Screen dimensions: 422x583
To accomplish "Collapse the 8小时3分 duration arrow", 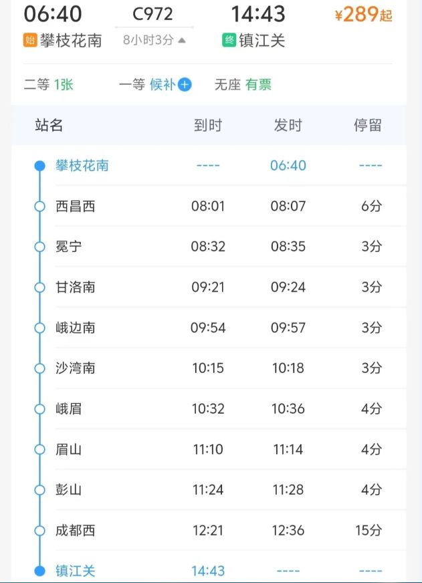I will 182,40.
